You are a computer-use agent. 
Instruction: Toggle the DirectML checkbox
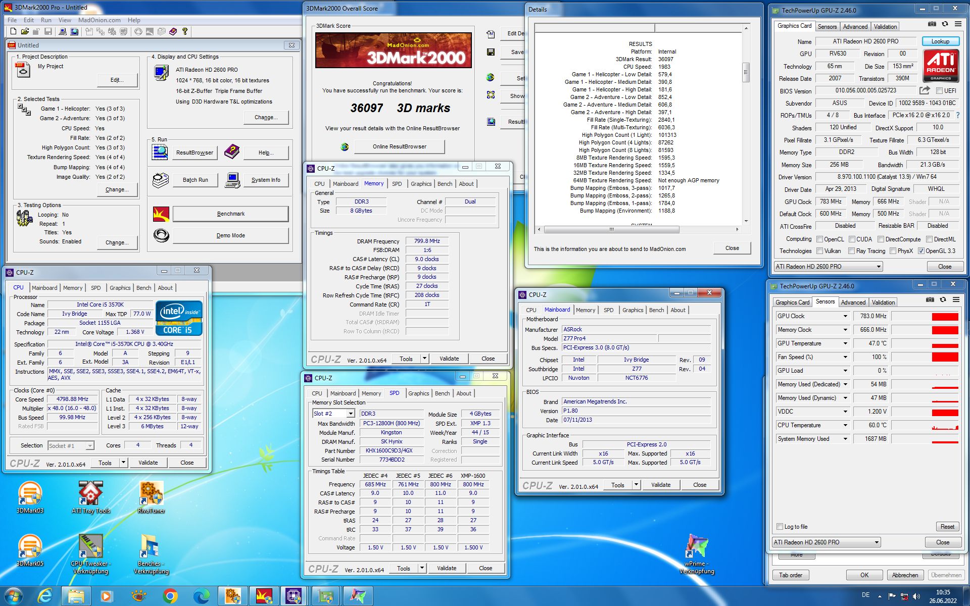click(x=929, y=239)
